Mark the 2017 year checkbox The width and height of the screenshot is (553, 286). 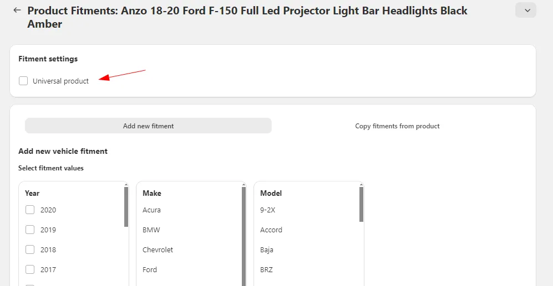pyautogui.click(x=30, y=270)
